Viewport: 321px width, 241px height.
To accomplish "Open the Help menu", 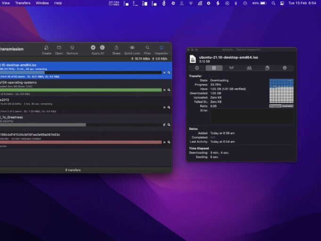I will point(58,3).
